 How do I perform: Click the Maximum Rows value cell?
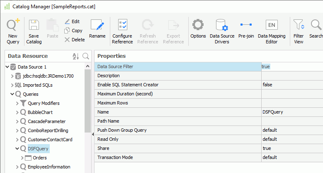pyautogui.click(x=292, y=103)
